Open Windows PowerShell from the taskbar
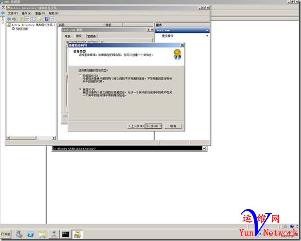 31,234
